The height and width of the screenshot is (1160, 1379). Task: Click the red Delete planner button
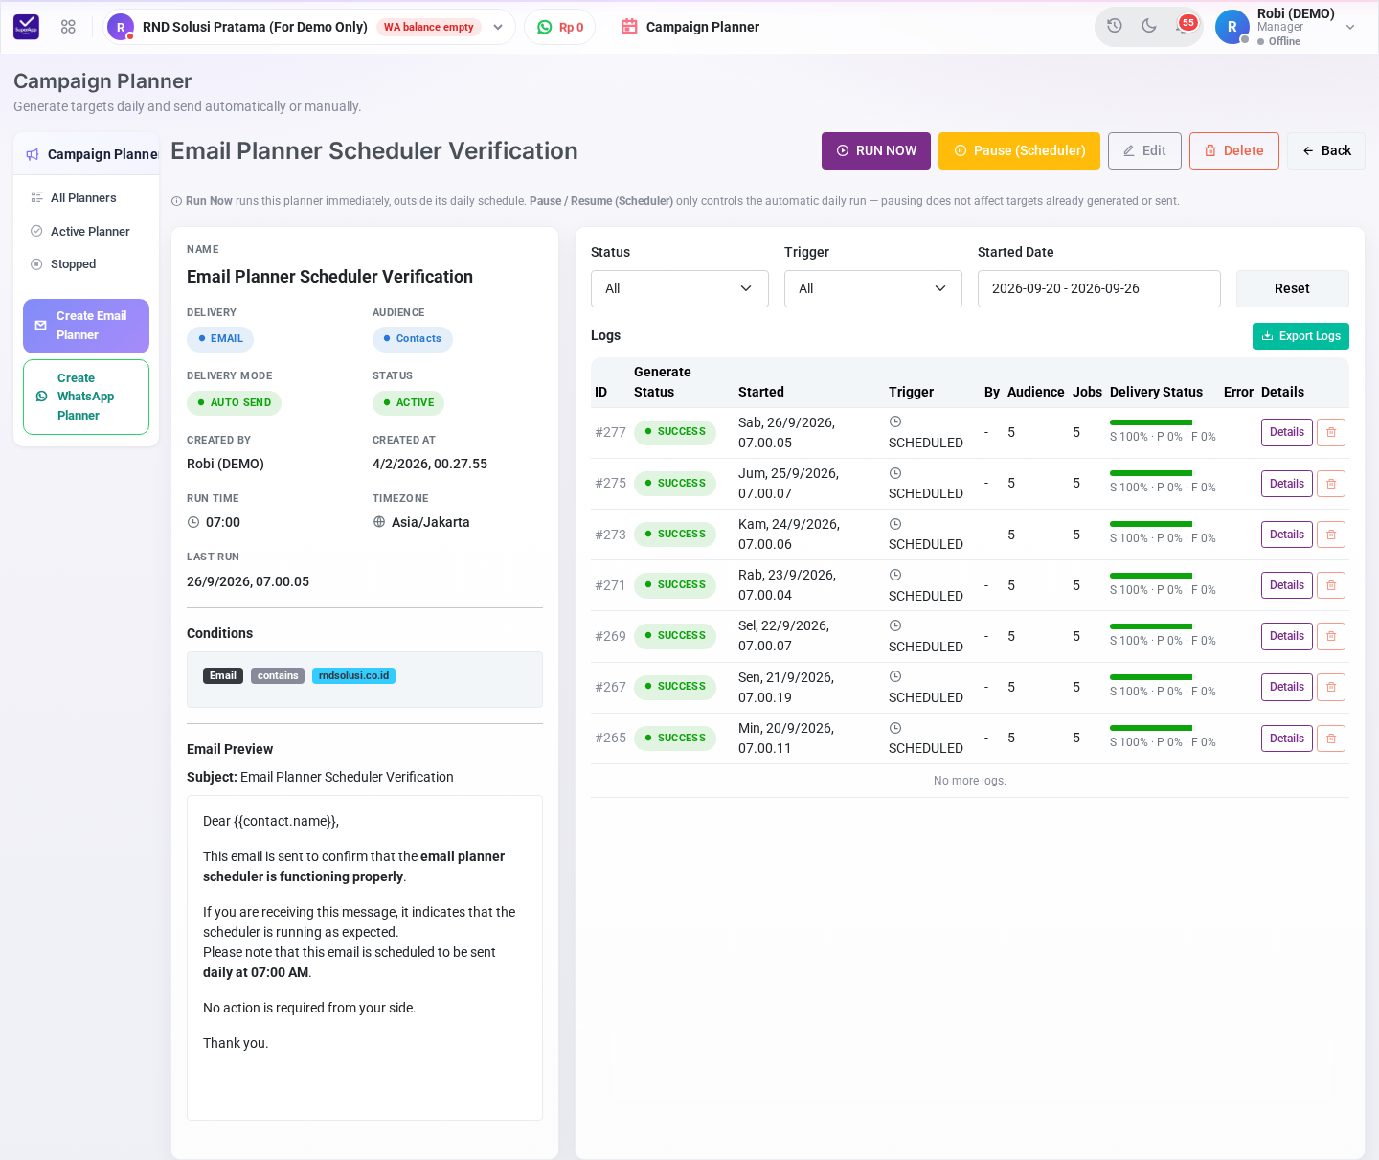click(x=1234, y=150)
